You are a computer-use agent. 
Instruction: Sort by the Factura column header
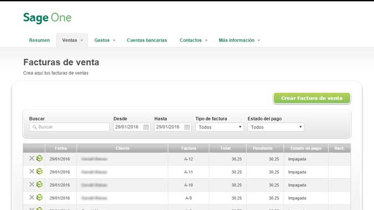(x=189, y=148)
